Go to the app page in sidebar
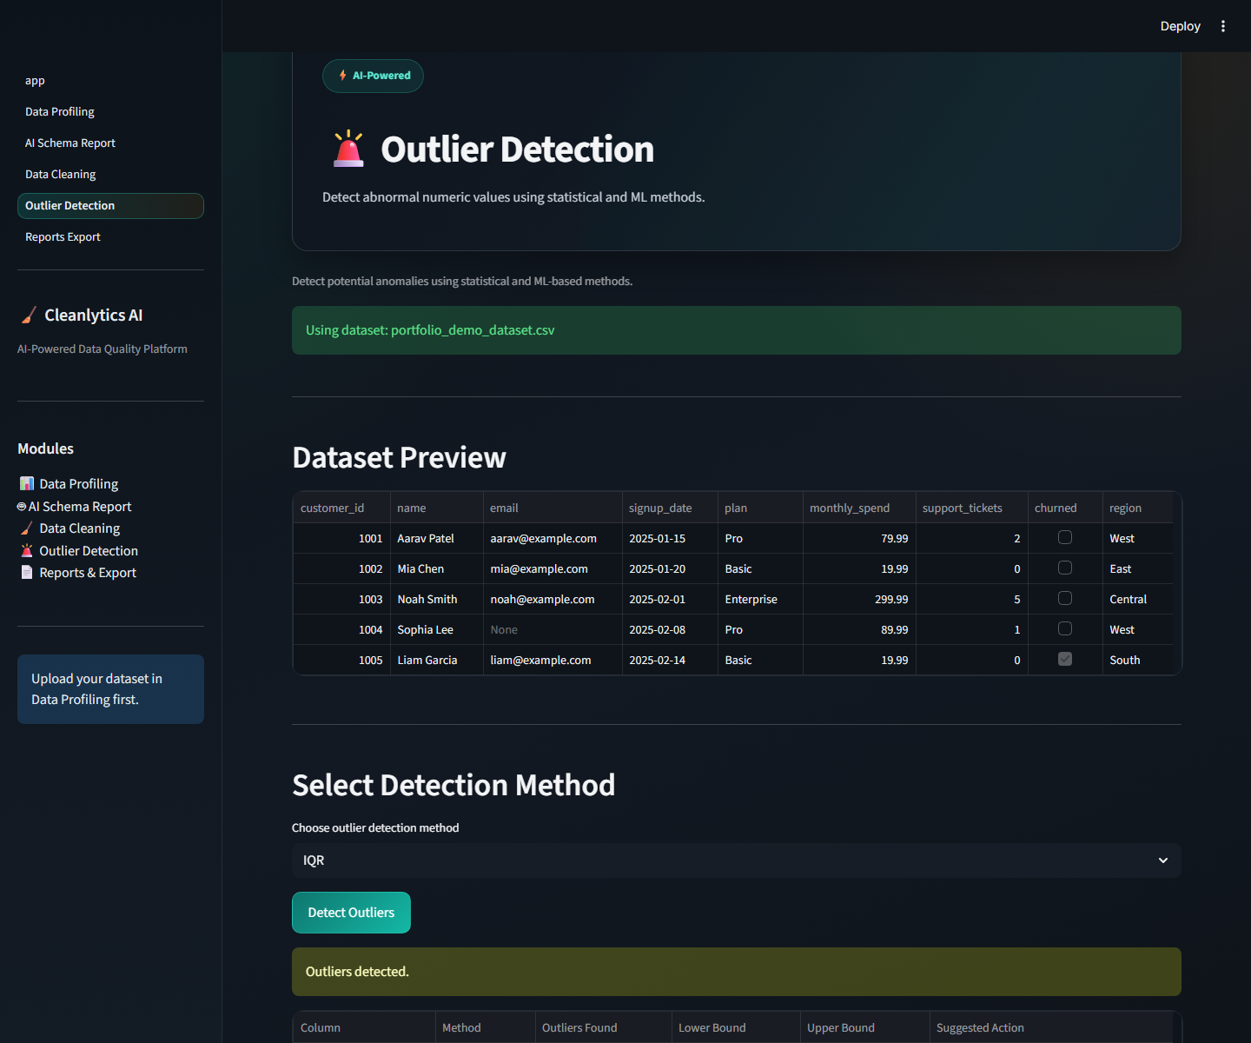The image size is (1251, 1043). (110, 81)
